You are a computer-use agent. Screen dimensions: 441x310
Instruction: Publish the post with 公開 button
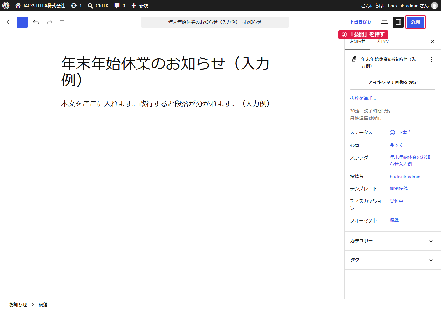[416, 22]
